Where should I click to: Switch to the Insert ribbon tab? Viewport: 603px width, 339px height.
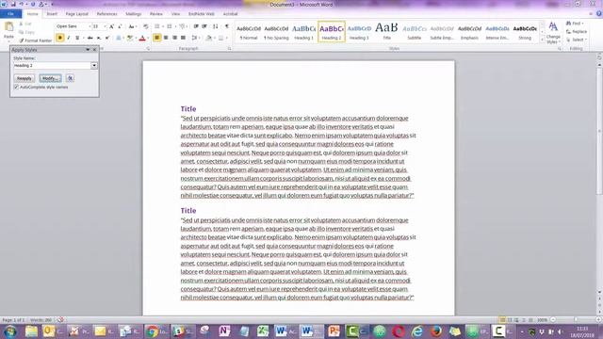[52, 14]
